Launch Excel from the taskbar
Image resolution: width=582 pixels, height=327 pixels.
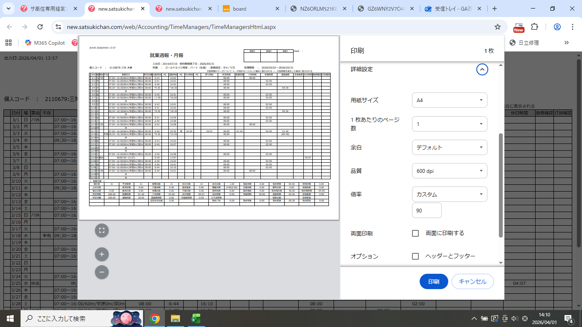point(196,318)
